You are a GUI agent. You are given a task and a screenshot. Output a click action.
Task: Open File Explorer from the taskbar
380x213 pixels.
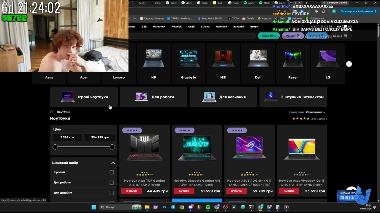[147, 207]
